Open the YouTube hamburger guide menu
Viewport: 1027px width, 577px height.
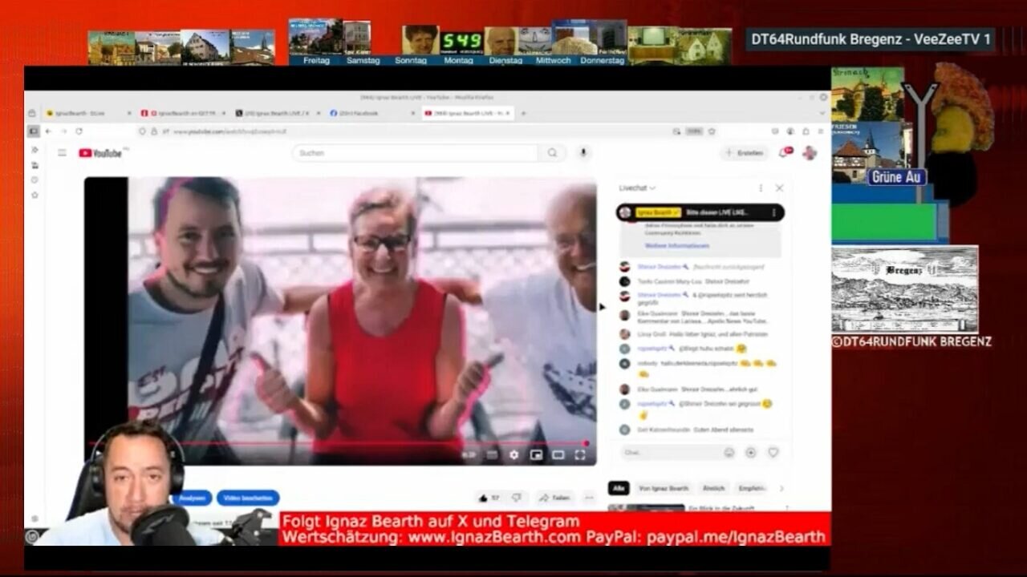coord(62,152)
